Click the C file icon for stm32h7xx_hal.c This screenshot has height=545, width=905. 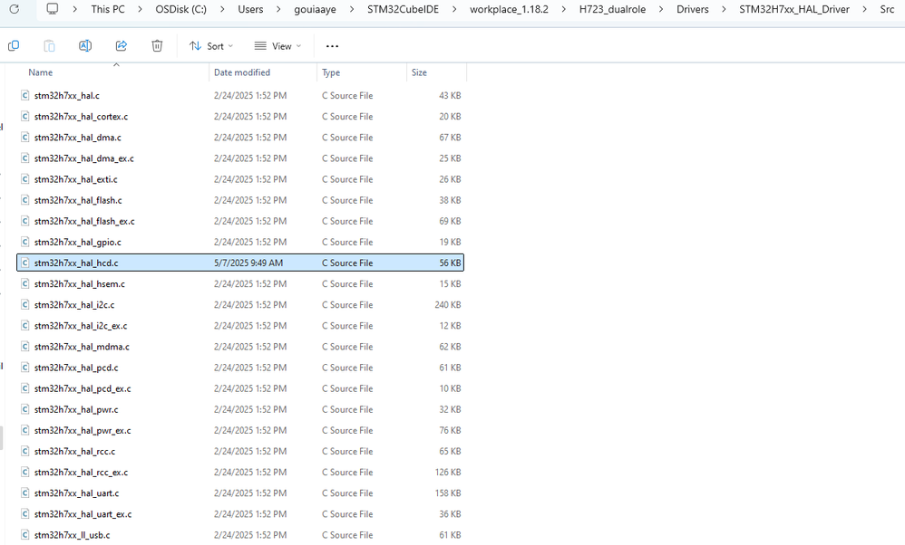coord(24,96)
